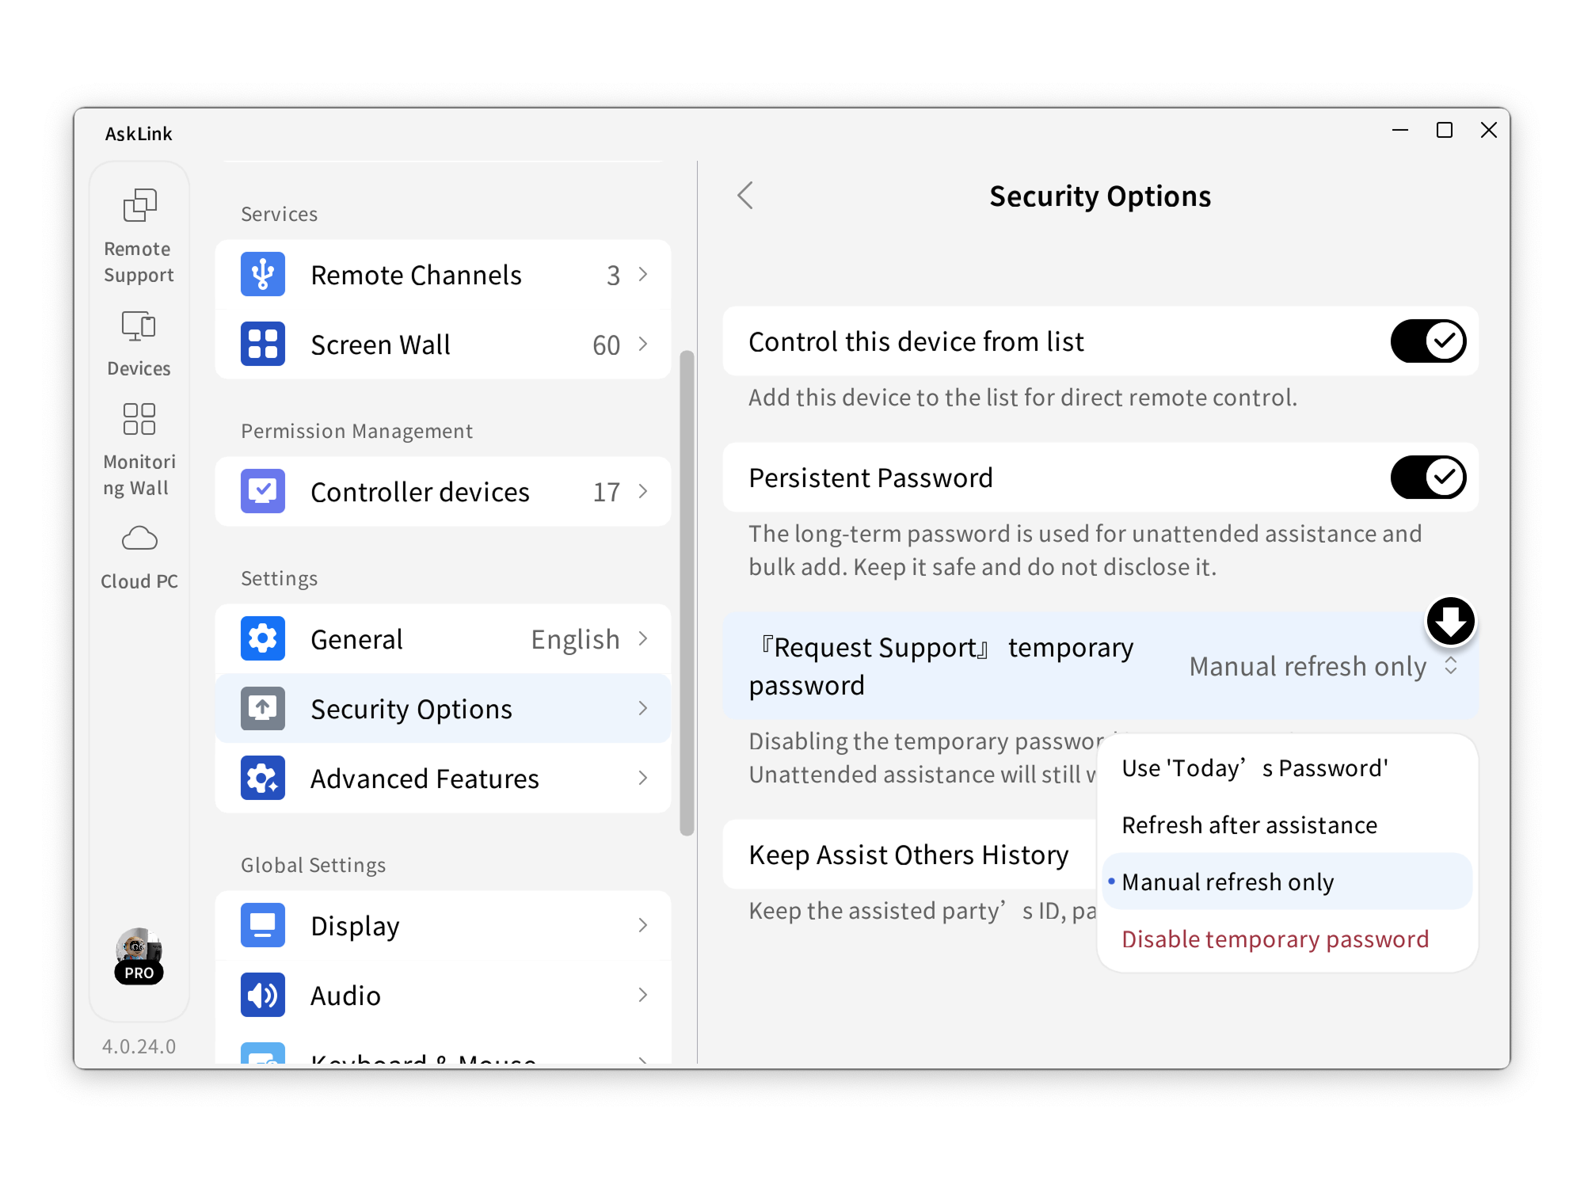This screenshot has height=1188, width=1584.
Task: Click the settings list vertical scrollbar
Action: pyautogui.click(x=687, y=592)
